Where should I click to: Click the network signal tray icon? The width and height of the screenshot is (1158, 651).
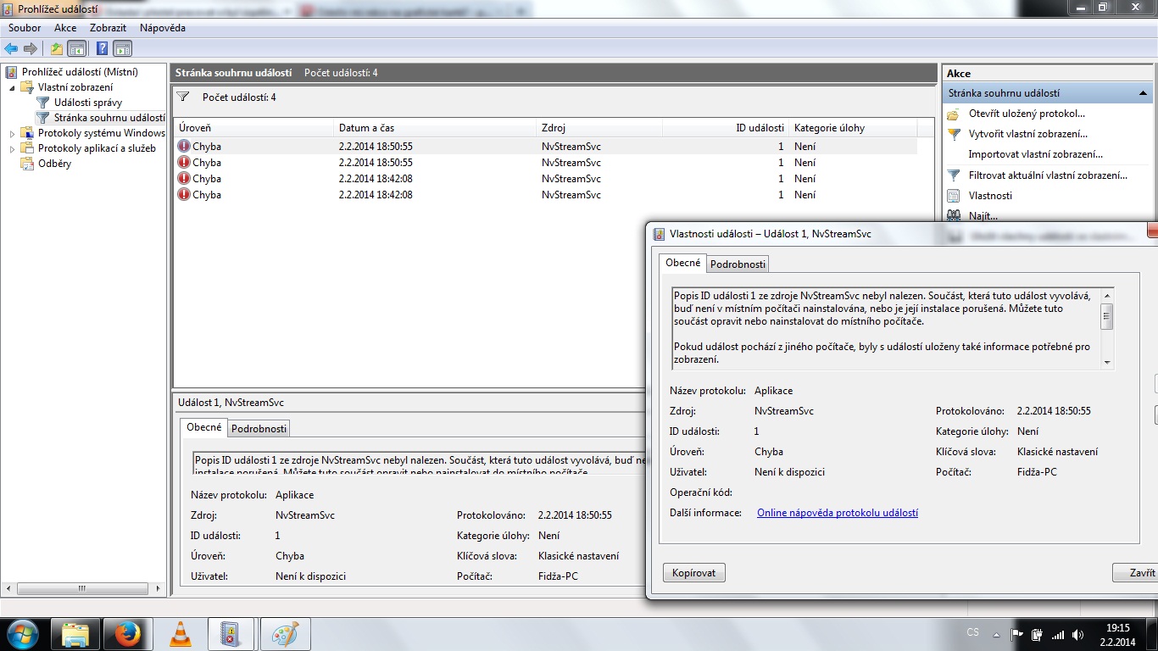pyautogui.click(x=1058, y=634)
